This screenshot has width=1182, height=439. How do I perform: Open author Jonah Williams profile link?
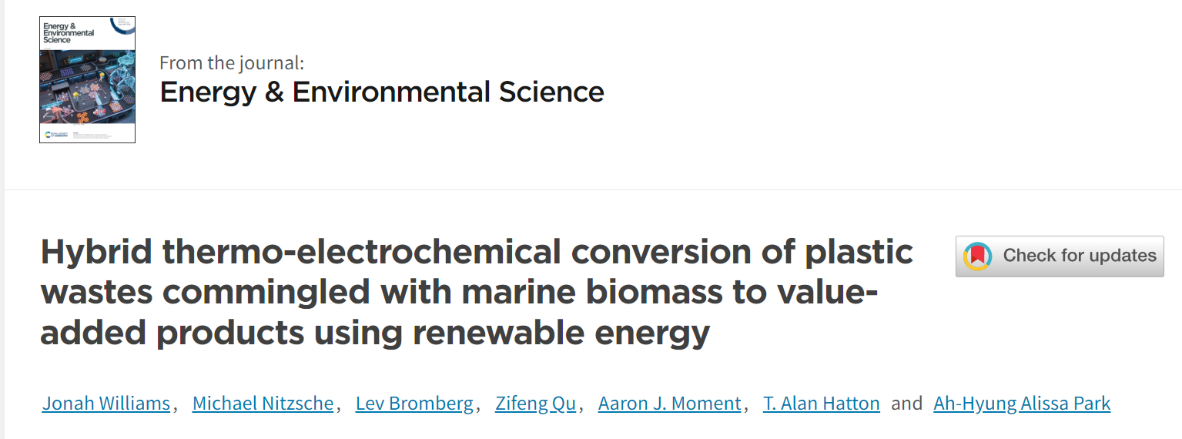[x=106, y=404]
